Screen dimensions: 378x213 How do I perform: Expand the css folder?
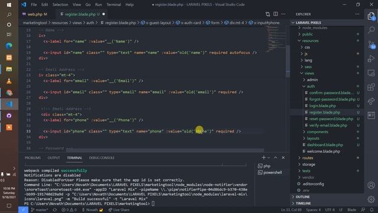307,47
